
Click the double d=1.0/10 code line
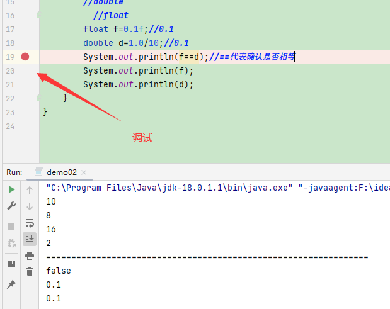[x=136, y=43]
